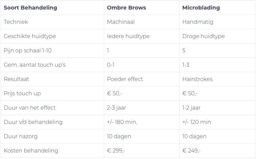Click the Iedere huidtype cell

(128, 36)
